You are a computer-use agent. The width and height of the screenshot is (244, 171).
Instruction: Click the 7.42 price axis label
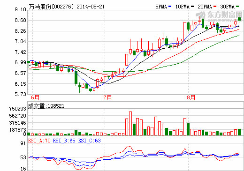tap(20, 52)
